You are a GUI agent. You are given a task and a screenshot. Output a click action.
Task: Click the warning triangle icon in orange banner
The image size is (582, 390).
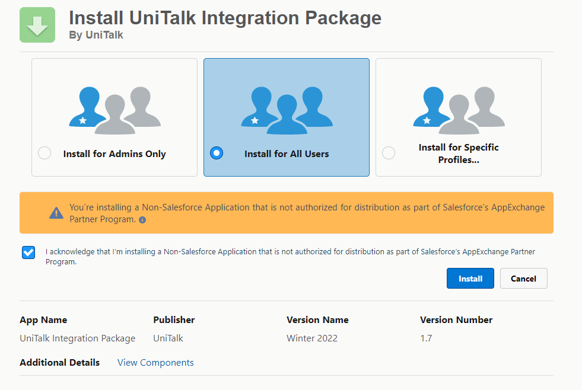(56, 213)
